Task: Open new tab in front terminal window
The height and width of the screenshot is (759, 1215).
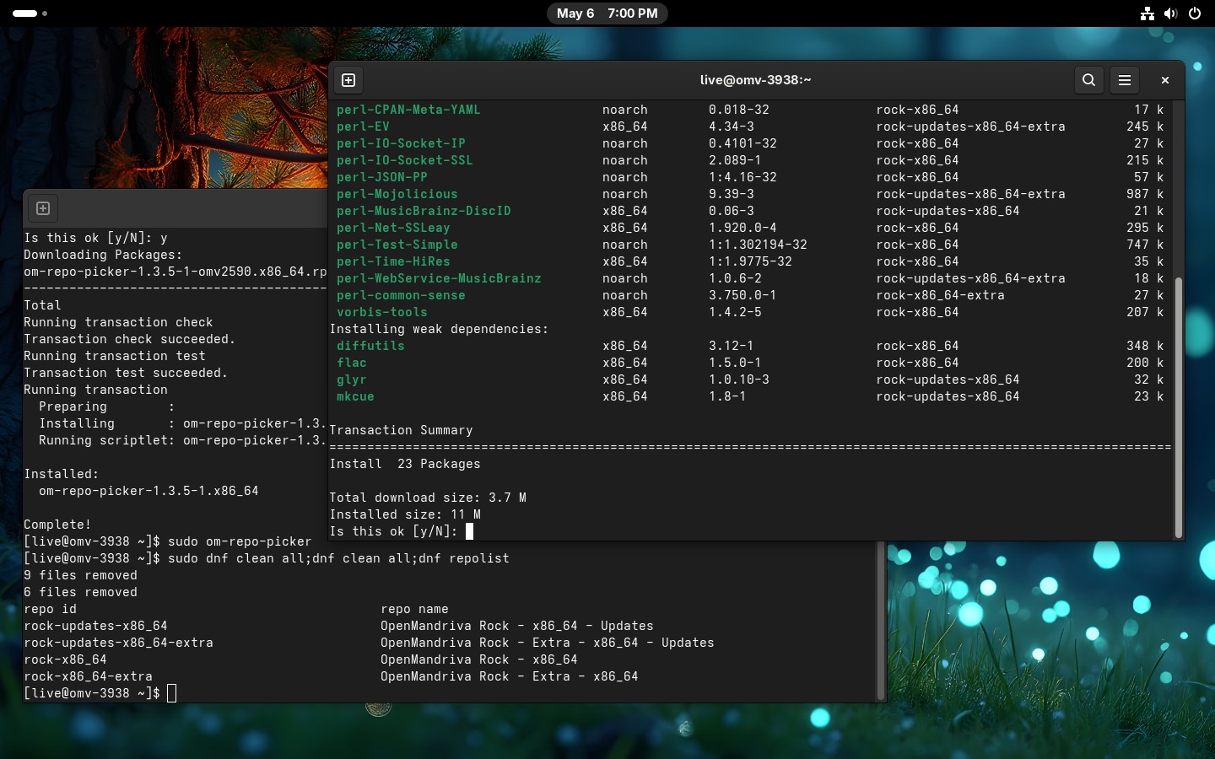Action: pyautogui.click(x=348, y=80)
